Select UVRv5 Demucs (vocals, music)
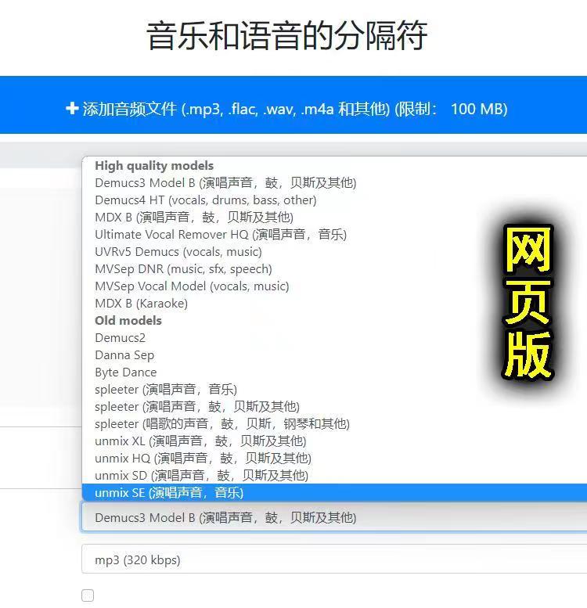Viewport: 587px width, 608px height. point(178,252)
